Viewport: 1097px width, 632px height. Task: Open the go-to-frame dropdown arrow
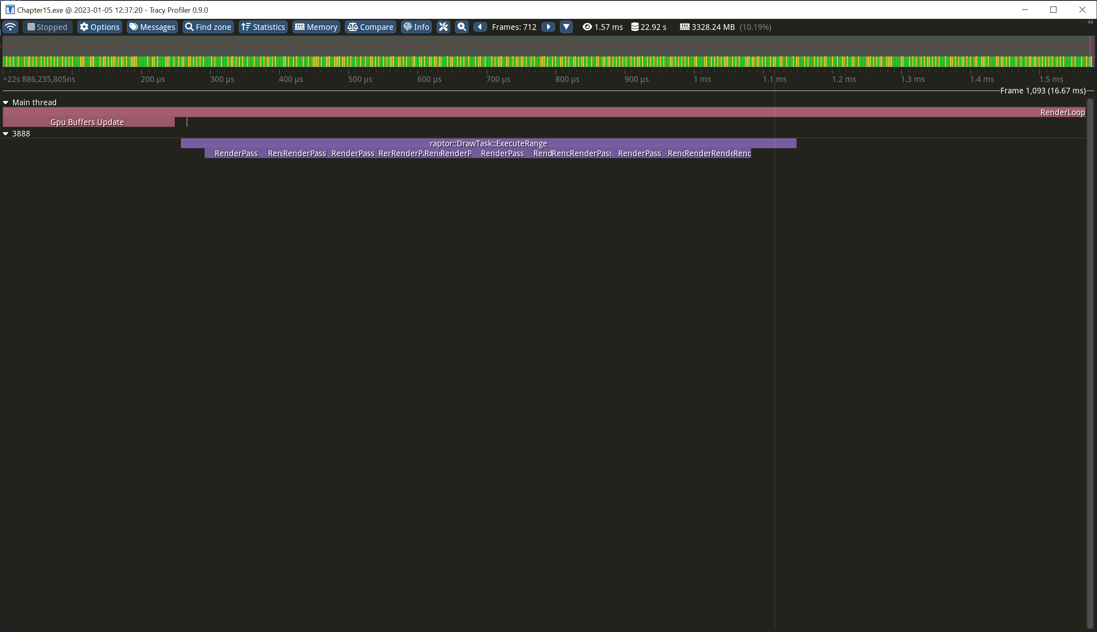pos(566,27)
